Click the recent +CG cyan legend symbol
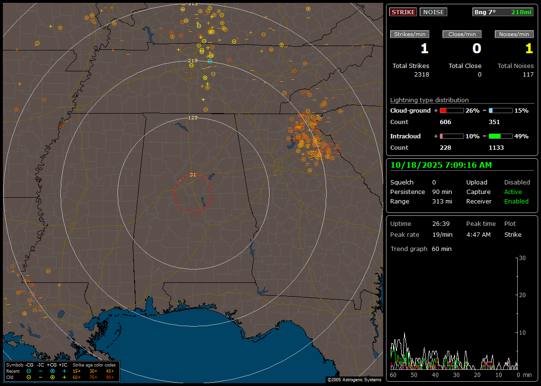The height and width of the screenshot is (386, 541). (52, 371)
